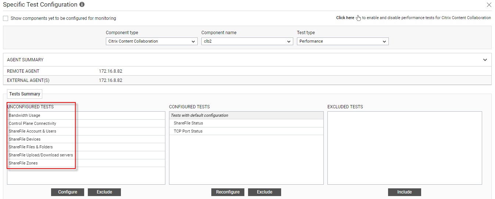Click the Reconfigure button

[x=228, y=192]
